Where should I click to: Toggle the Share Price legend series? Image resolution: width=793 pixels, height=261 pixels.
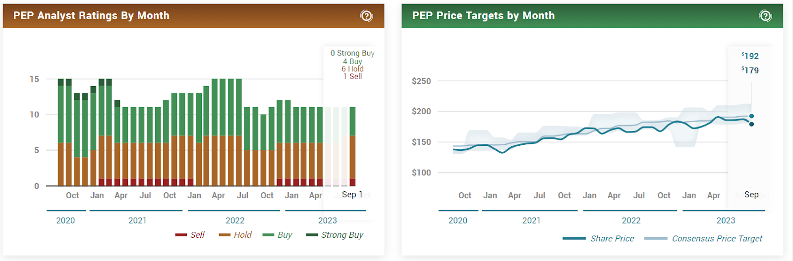click(598, 238)
